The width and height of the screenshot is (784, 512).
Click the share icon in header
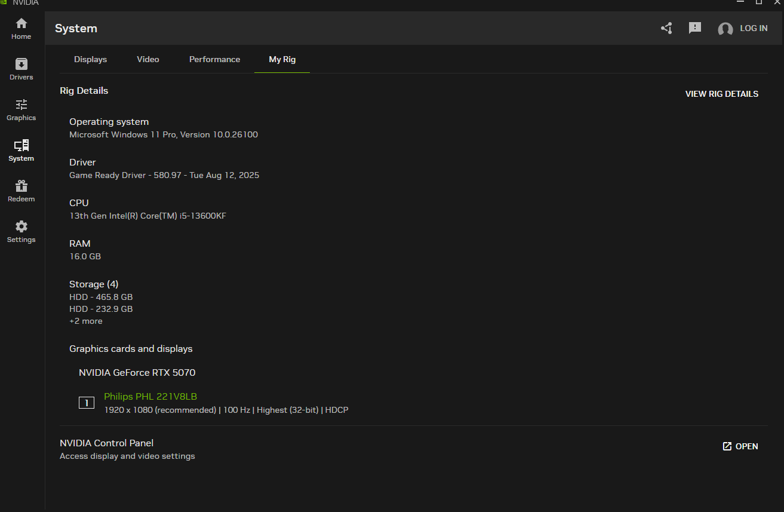click(x=666, y=28)
